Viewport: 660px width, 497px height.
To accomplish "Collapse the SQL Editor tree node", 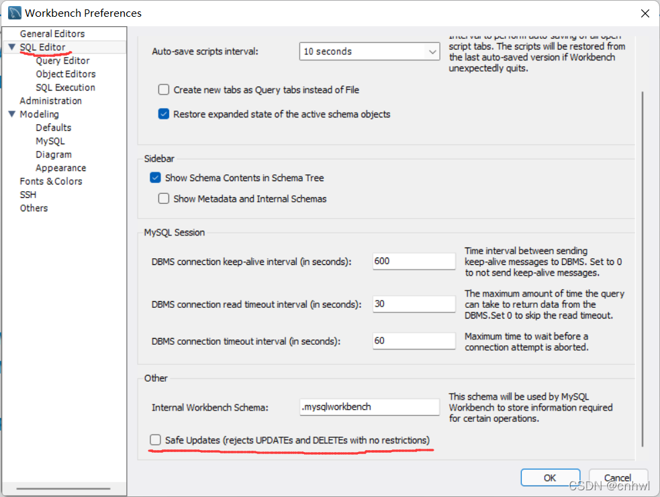I will [12, 47].
